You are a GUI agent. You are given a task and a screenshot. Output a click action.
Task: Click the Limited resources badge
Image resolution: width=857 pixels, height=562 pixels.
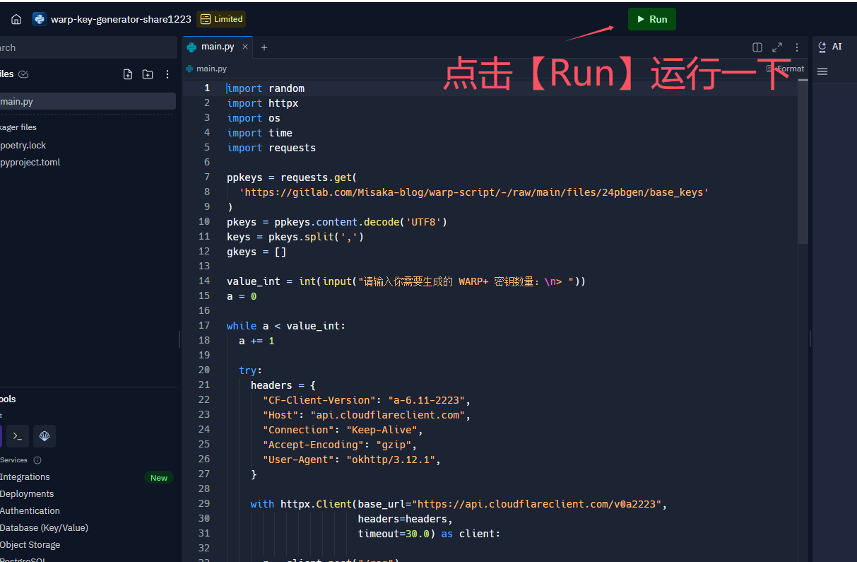pyautogui.click(x=221, y=19)
